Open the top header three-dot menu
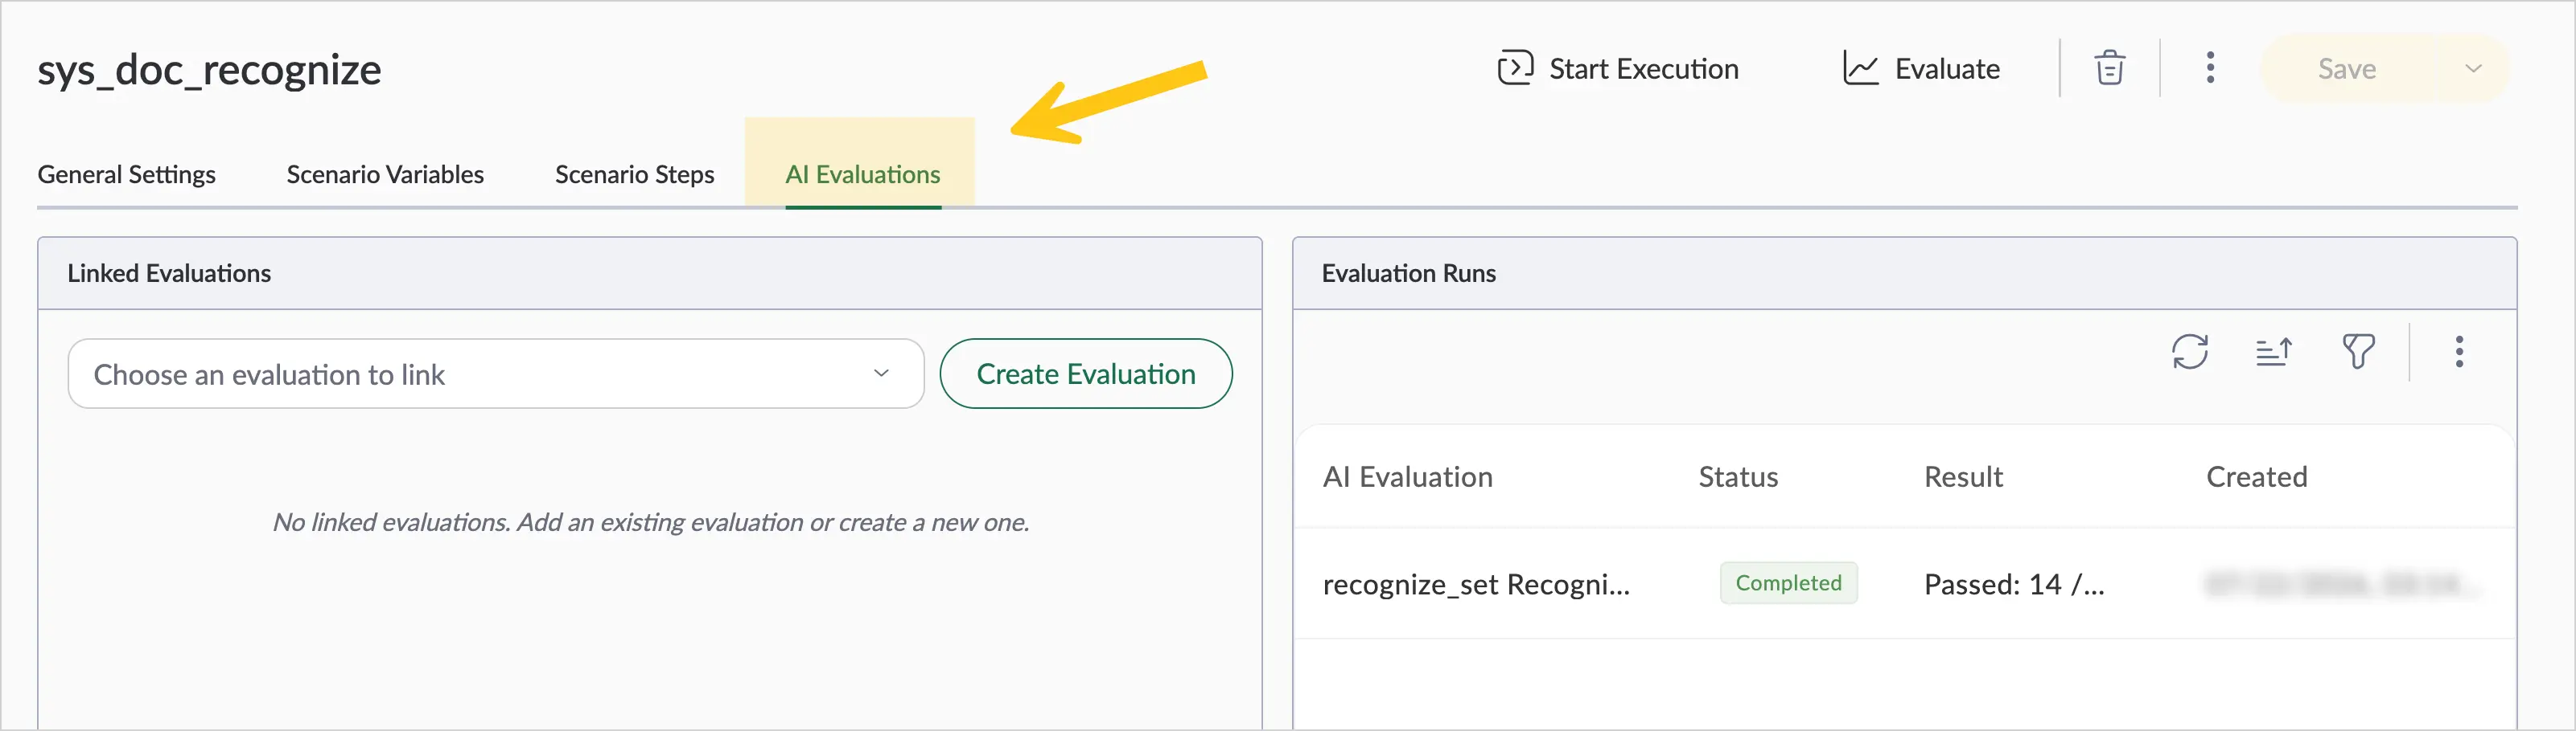Image resolution: width=2576 pixels, height=731 pixels. (x=2210, y=68)
